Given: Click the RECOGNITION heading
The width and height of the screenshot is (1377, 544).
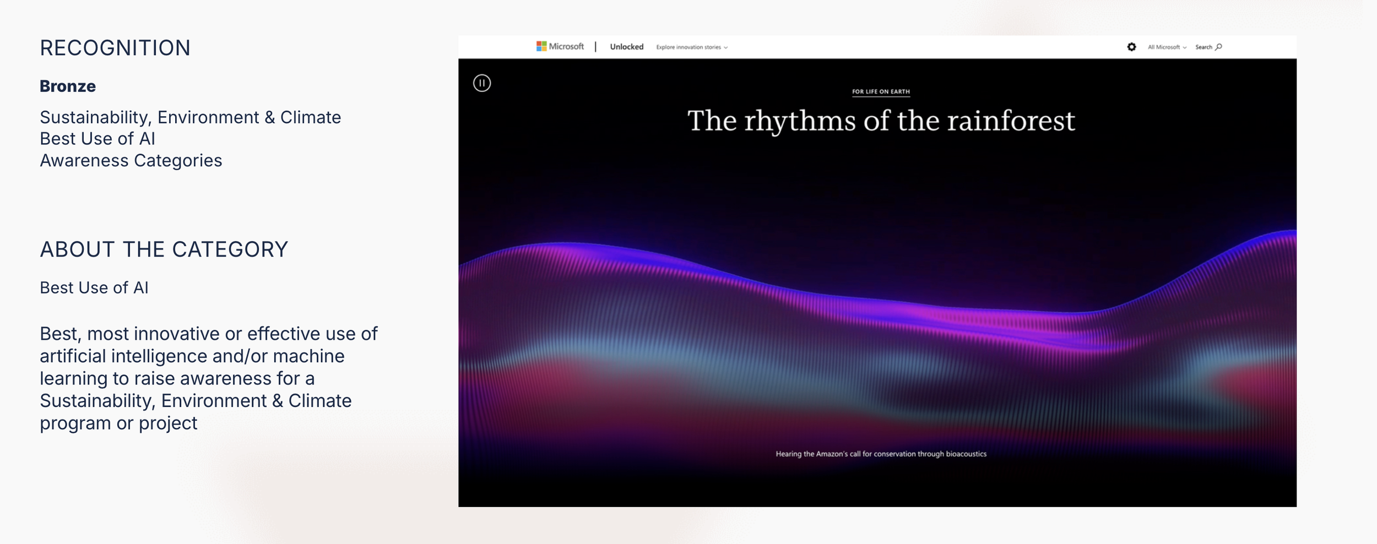Looking at the screenshot, I should click(x=115, y=48).
